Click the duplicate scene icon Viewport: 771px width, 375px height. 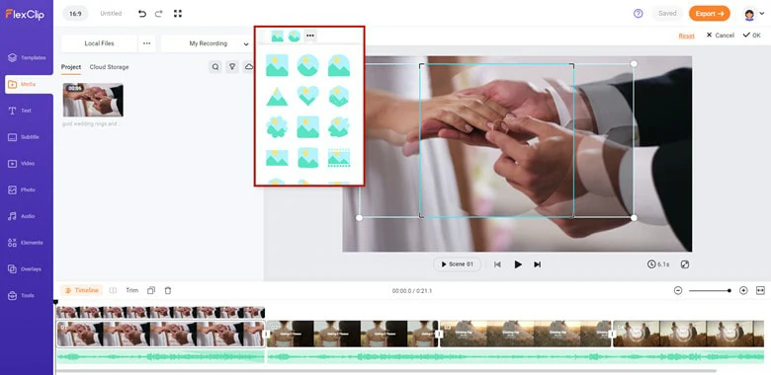pyautogui.click(x=151, y=290)
